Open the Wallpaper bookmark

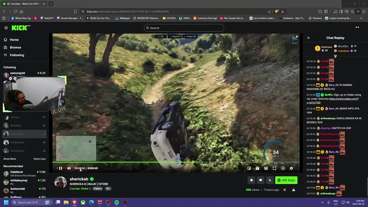[x=123, y=18]
